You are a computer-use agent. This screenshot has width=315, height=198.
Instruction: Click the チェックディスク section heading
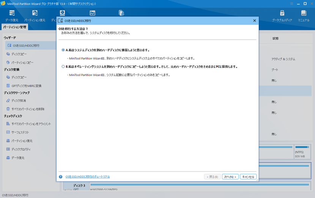[x=13, y=116]
